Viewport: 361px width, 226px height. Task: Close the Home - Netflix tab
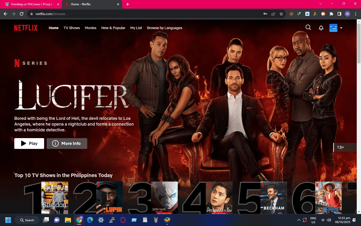coord(118,4)
